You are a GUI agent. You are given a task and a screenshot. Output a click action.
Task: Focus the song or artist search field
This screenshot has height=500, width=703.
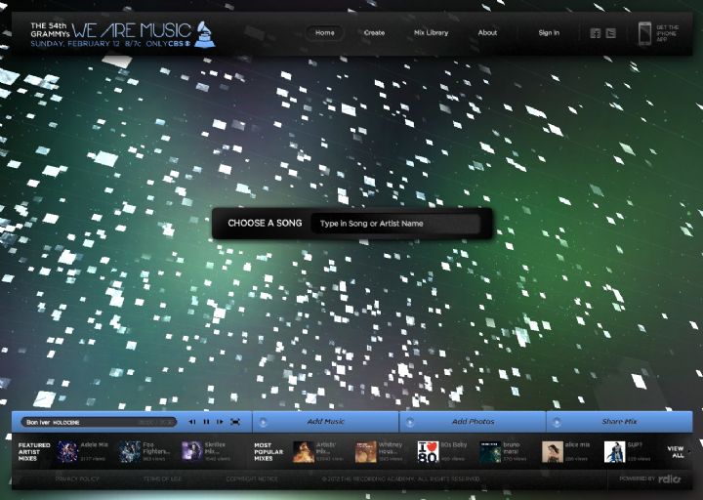[x=395, y=224]
